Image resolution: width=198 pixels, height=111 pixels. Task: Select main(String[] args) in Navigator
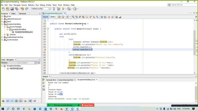(x=16, y=68)
